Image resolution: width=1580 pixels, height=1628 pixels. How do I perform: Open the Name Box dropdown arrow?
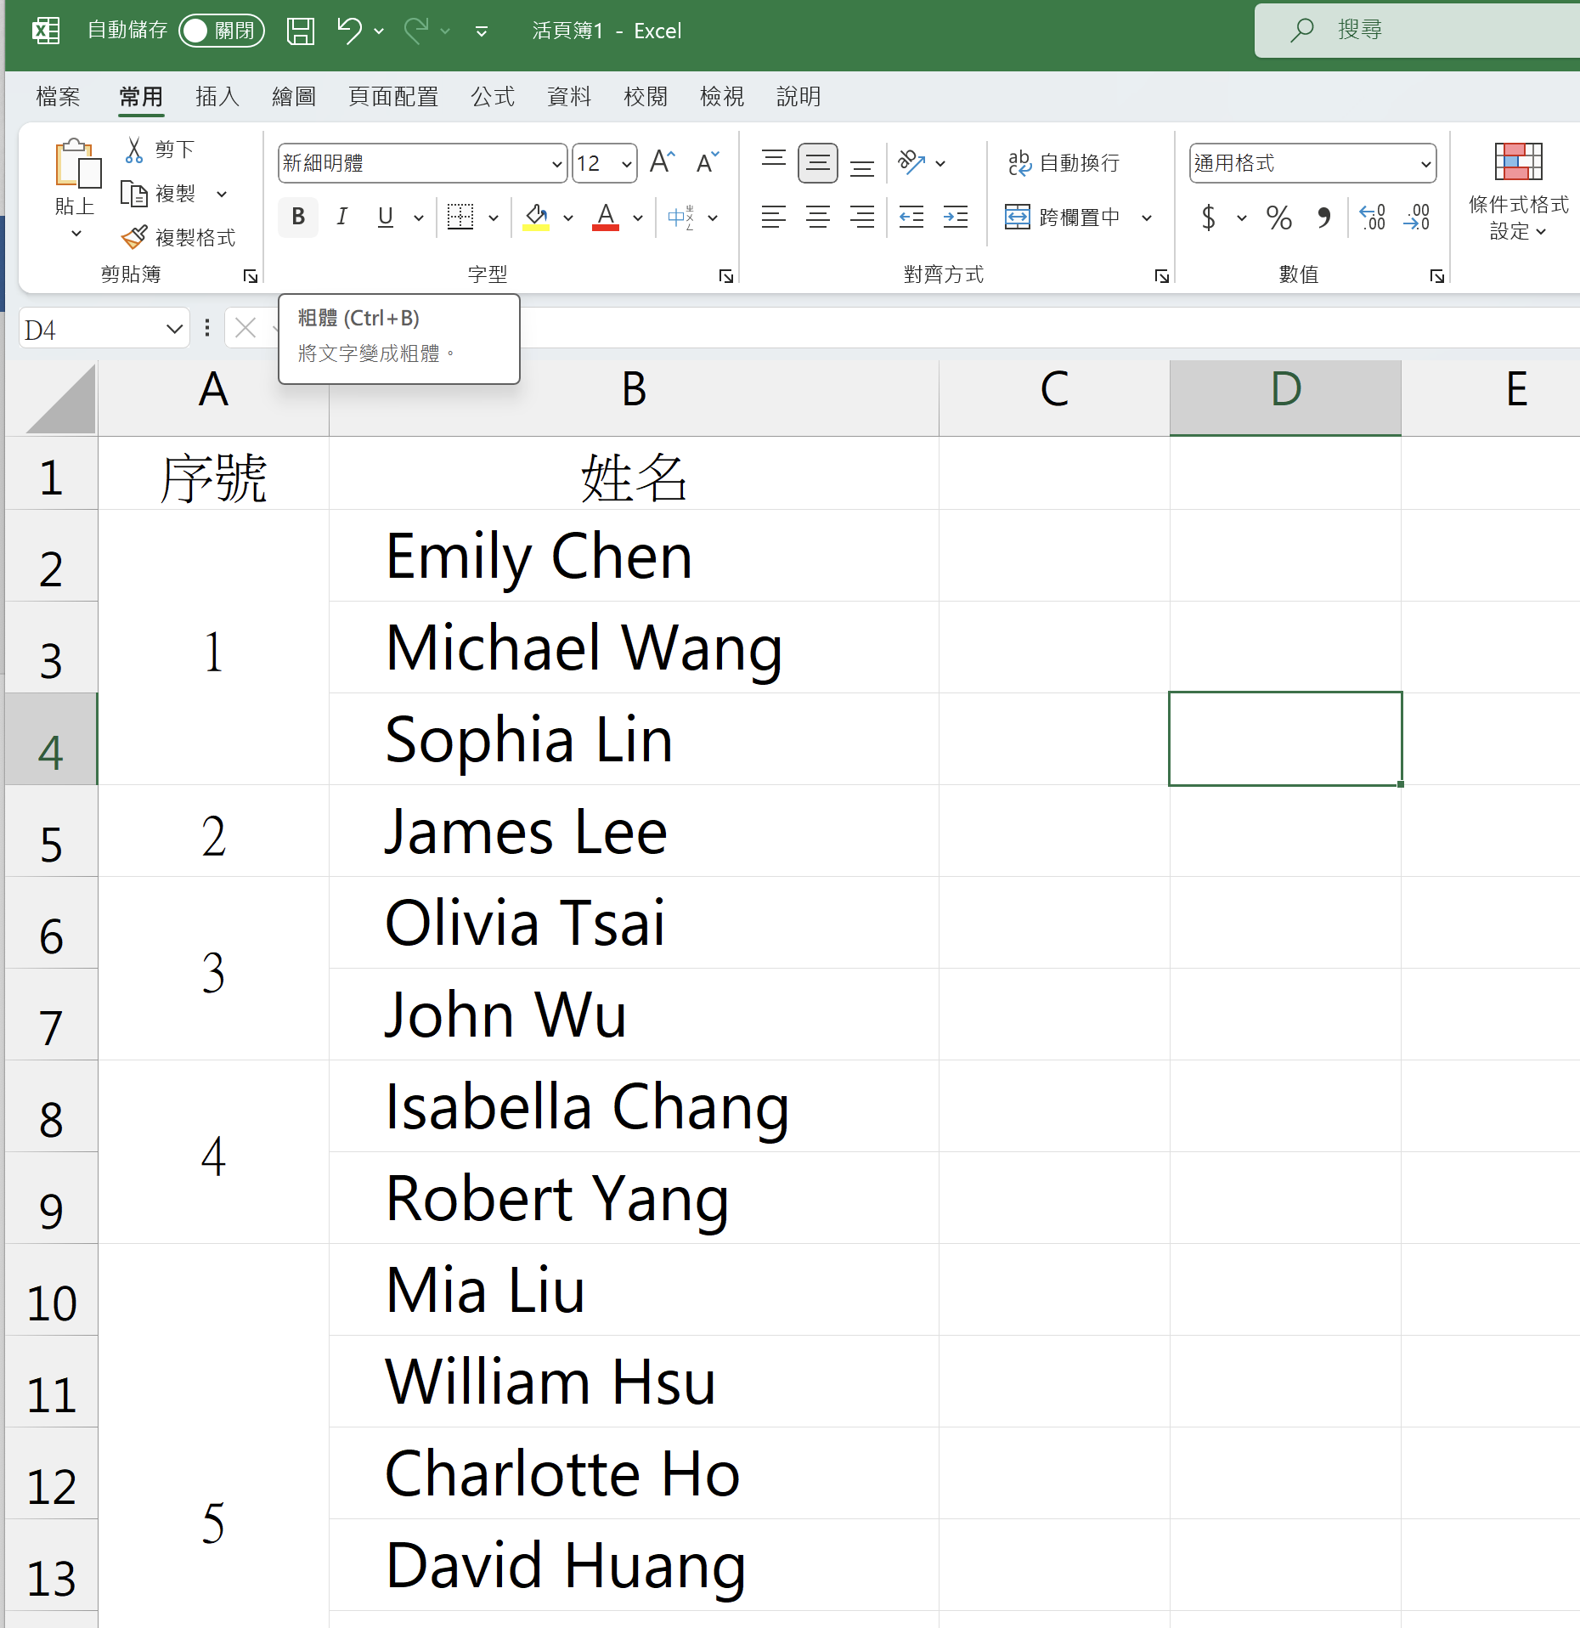(174, 330)
